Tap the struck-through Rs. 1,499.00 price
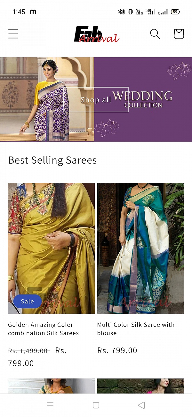 point(29,351)
